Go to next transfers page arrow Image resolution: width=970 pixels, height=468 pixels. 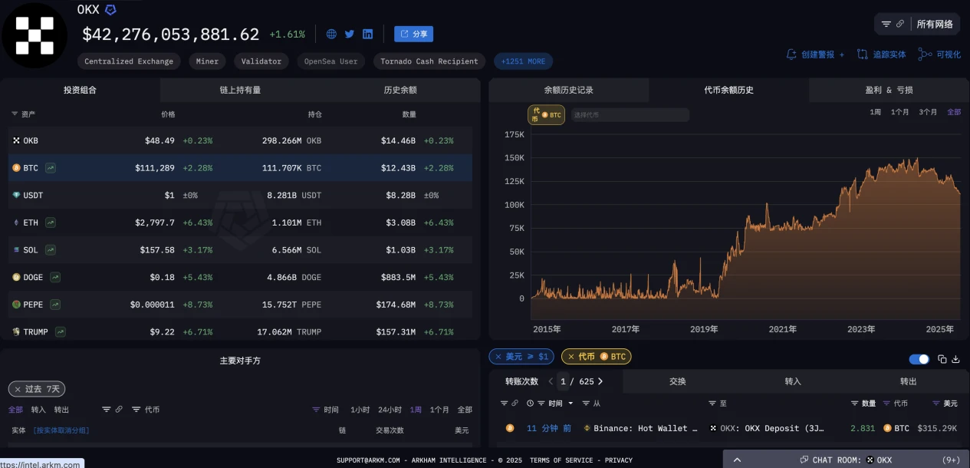[600, 381]
